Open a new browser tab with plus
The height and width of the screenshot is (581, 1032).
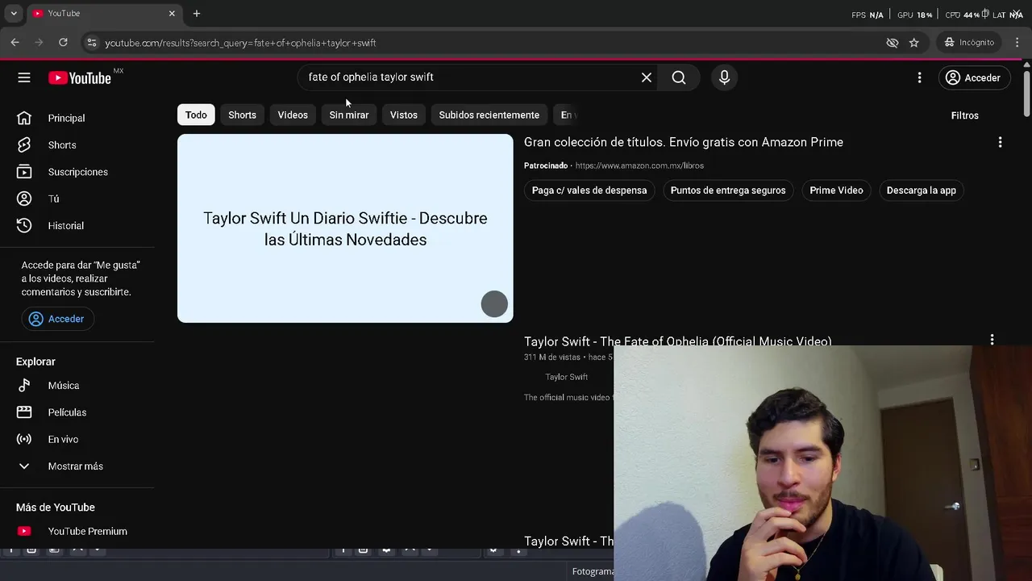[196, 14]
